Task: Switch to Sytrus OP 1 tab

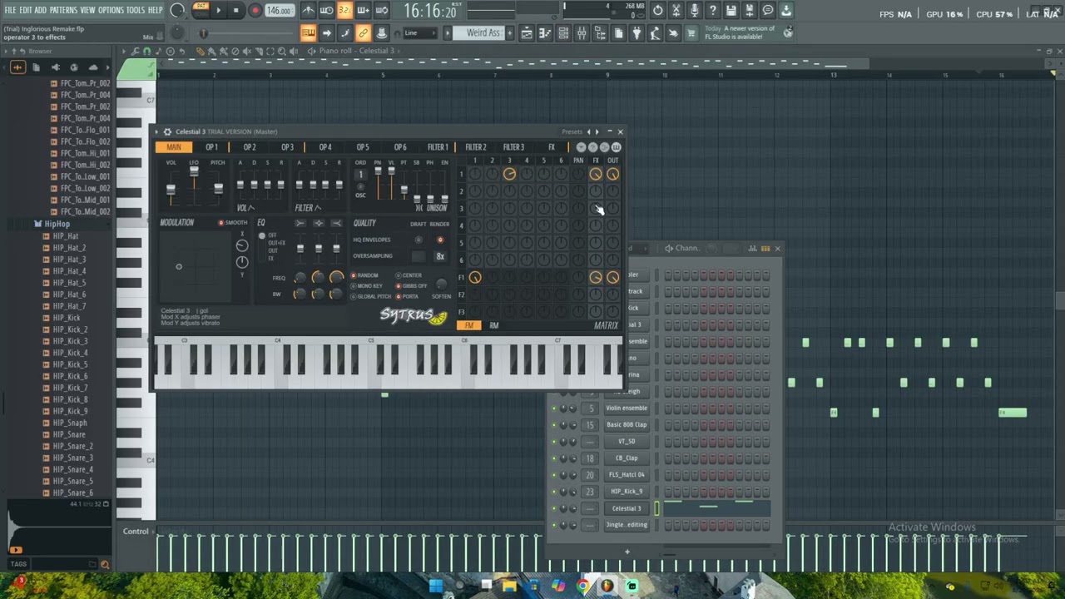Action: tap(212, 147)
